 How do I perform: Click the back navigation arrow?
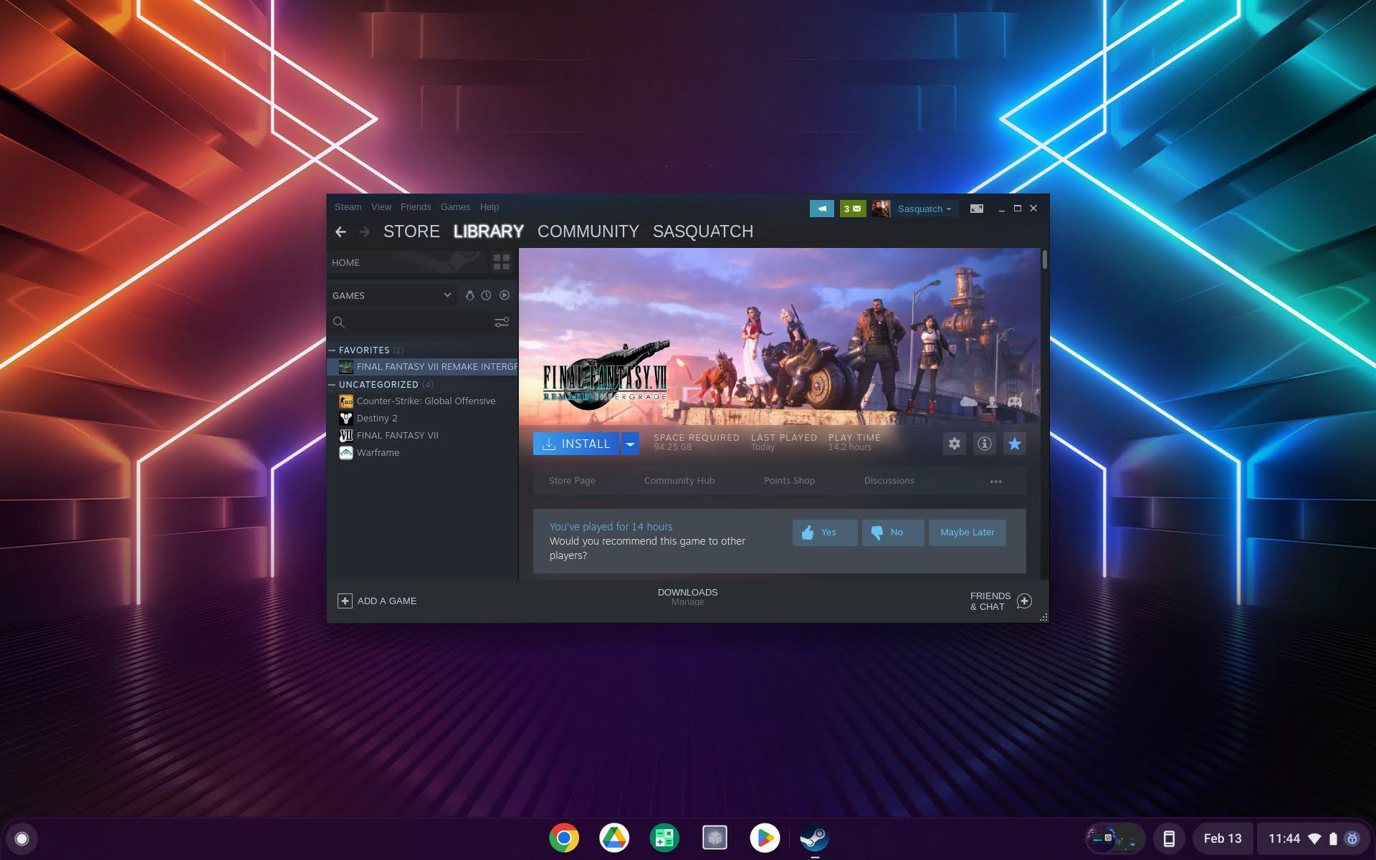click(x=340, y=231)
